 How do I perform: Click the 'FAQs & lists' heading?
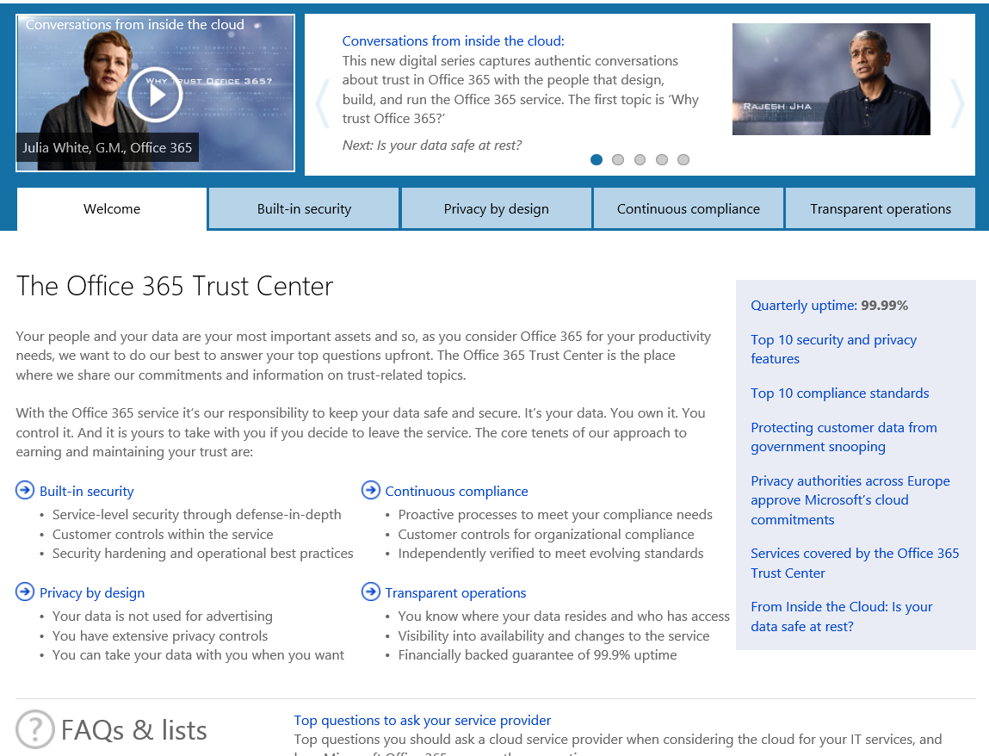[x=133, y=730]
